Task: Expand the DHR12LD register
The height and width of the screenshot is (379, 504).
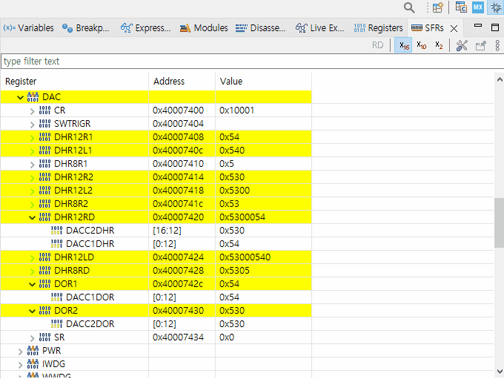Action: [x=32, y=258]
